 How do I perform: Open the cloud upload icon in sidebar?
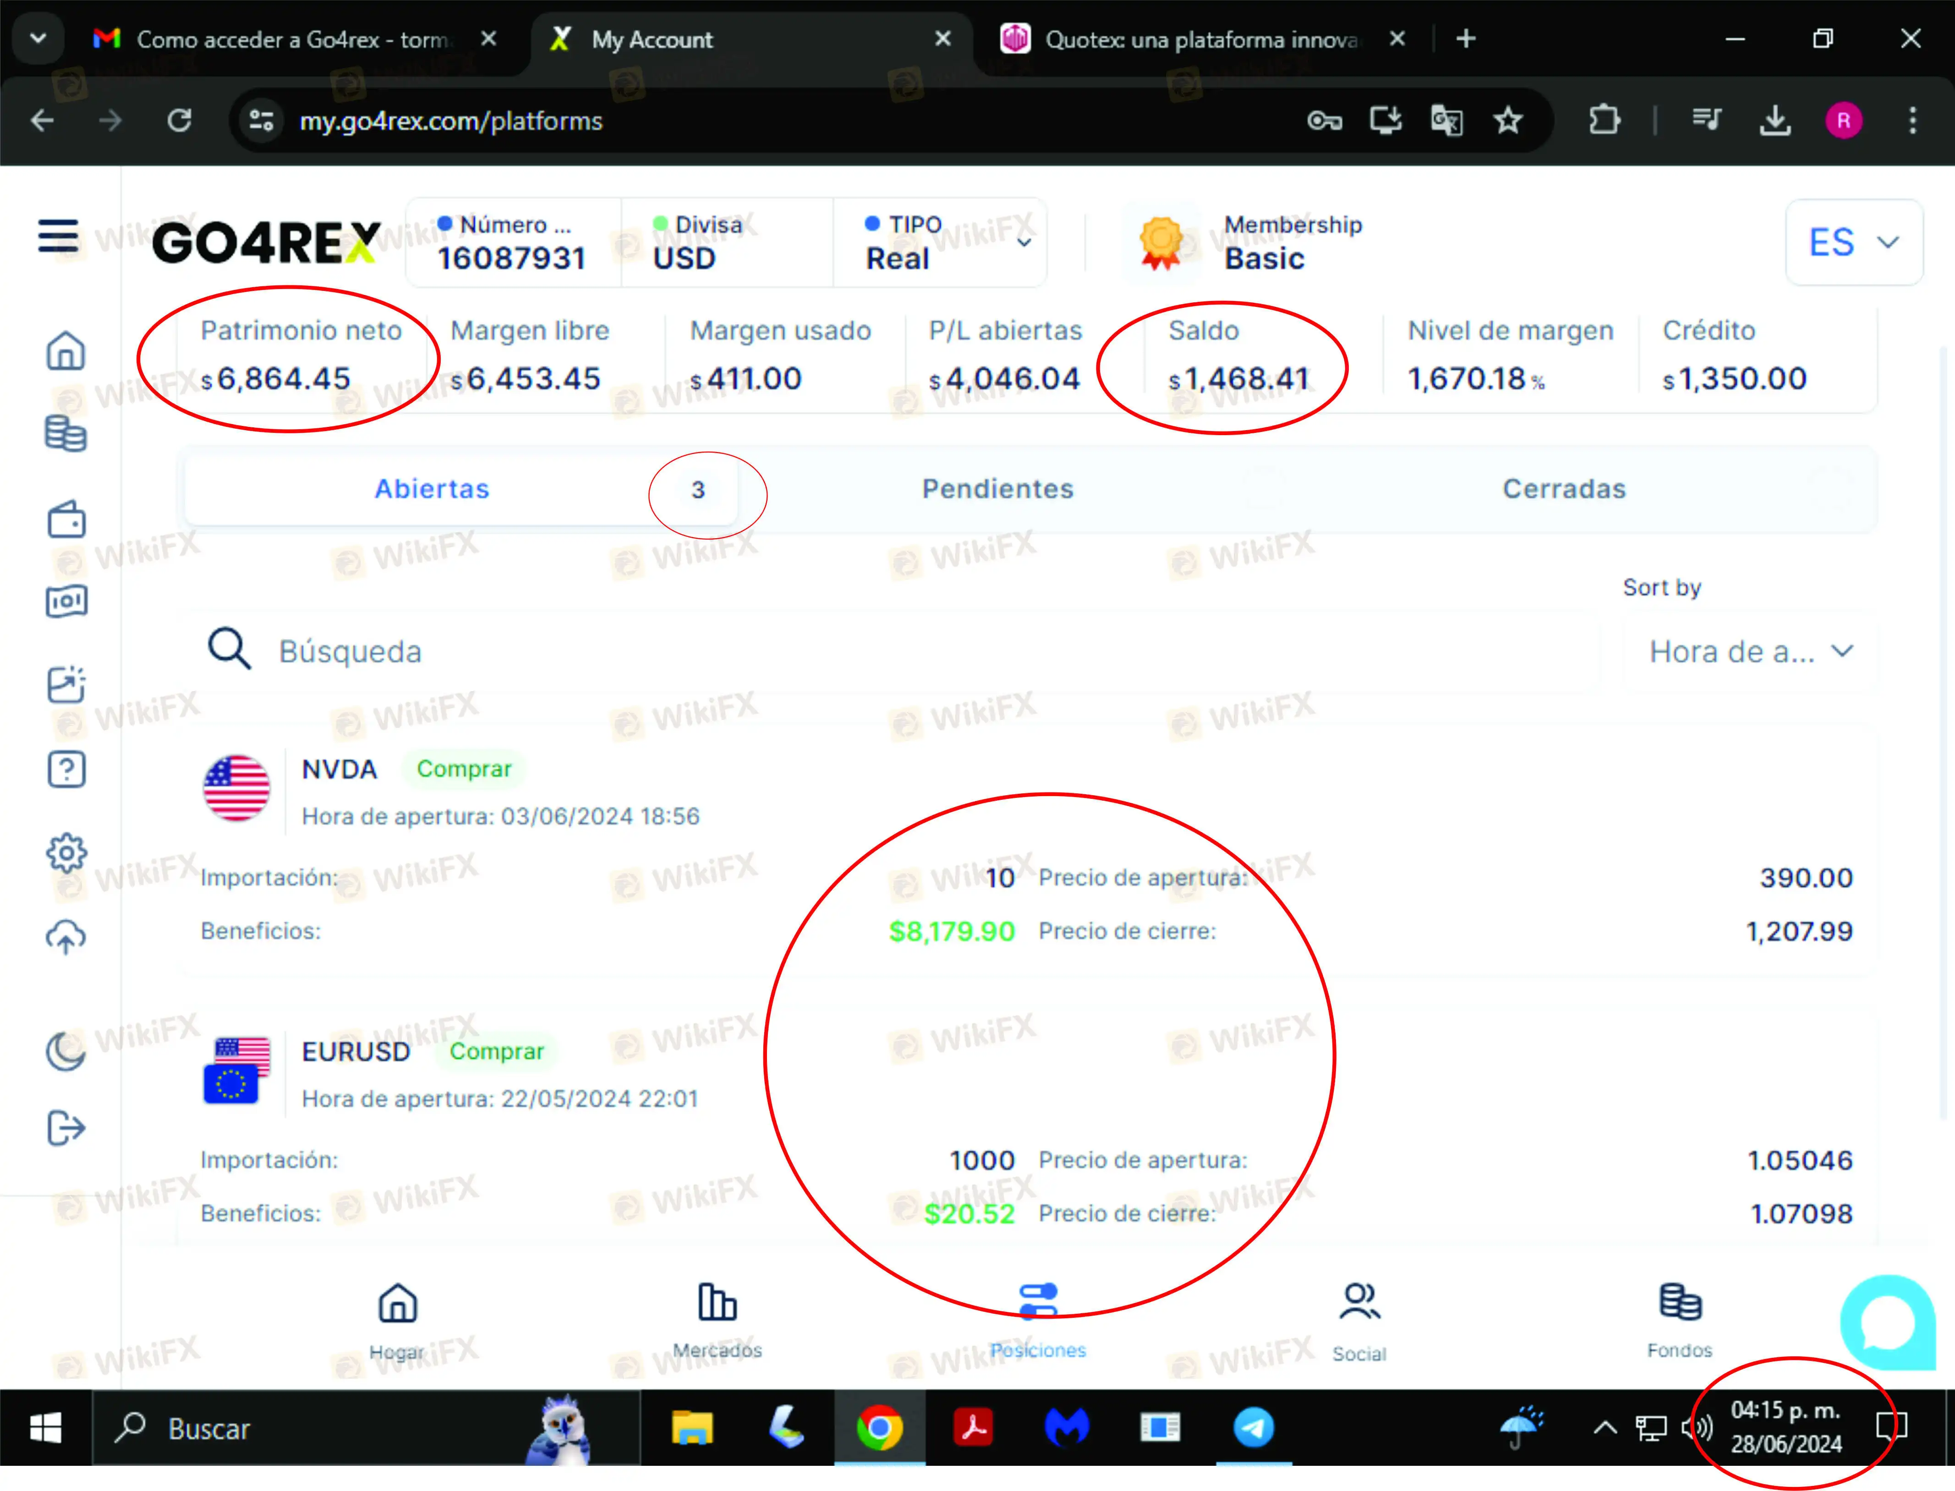pos(66,937)
